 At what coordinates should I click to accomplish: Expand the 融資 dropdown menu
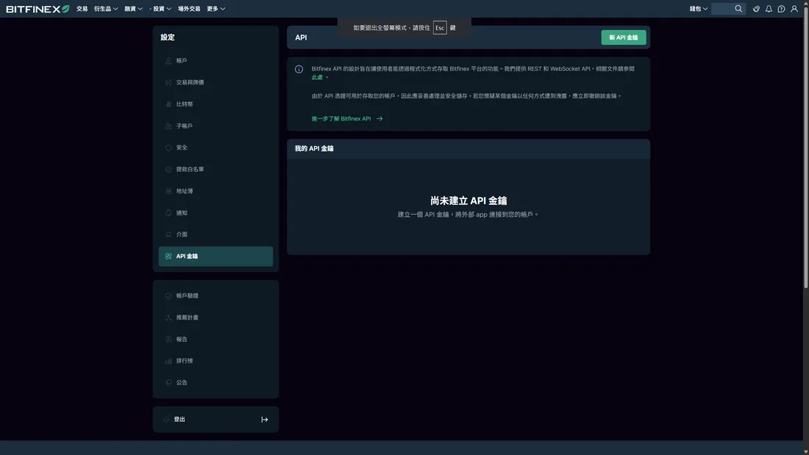tap(133, 9)
